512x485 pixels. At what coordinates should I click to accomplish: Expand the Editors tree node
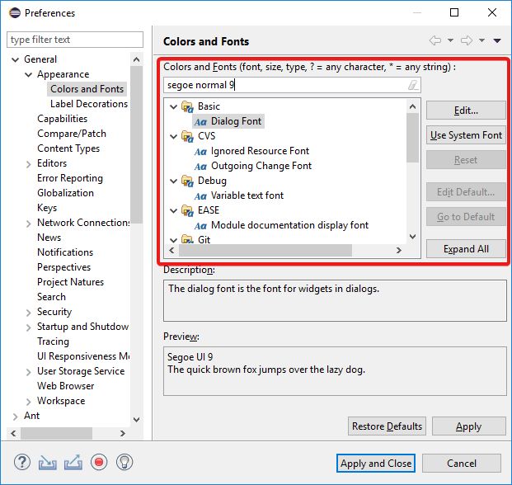28,164
